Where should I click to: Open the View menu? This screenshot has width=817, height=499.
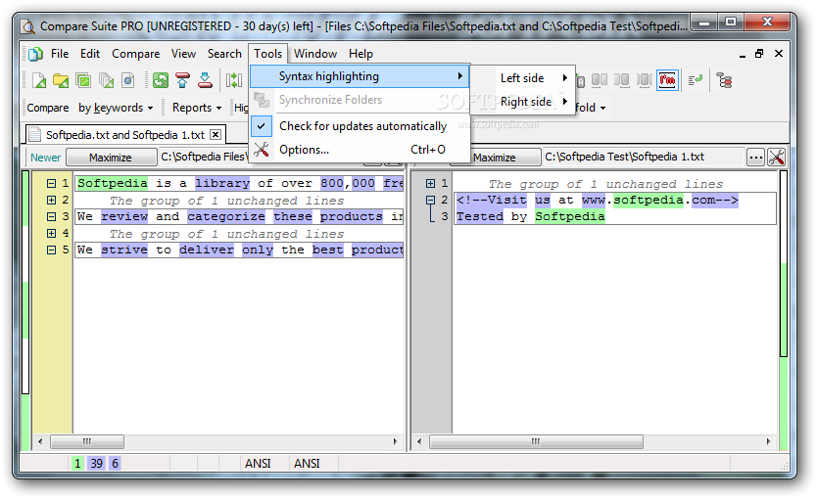click(183, 54)
